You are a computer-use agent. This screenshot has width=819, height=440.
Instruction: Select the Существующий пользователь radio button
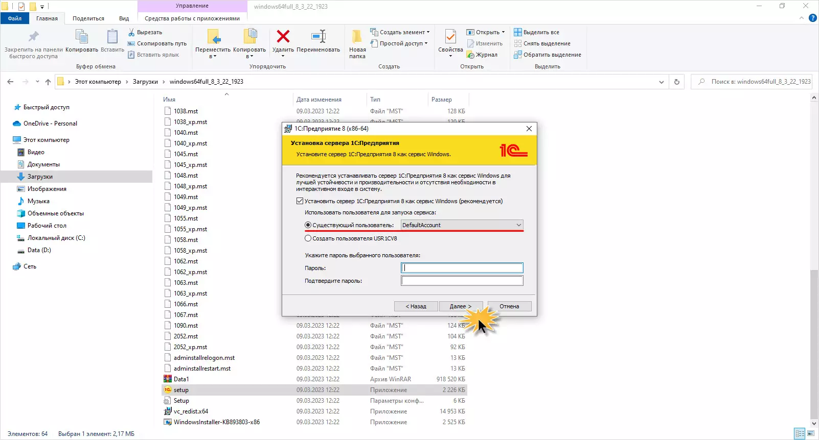(x=308, y=225)
